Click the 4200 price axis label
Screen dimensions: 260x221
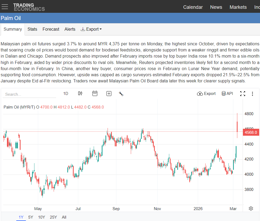(x=249, y=159)
